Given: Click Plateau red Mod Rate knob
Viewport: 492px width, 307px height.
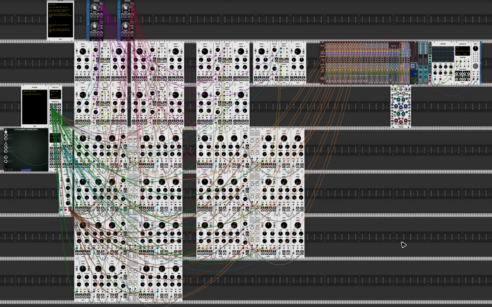Looking at the screenshot, I should point(396,120).
